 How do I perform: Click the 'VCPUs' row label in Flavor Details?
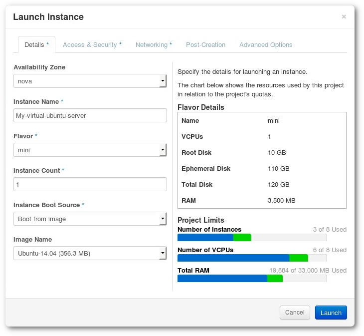[x=192, y=137]
